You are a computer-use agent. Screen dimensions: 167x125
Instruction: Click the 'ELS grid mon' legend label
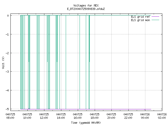click(140, 20)
